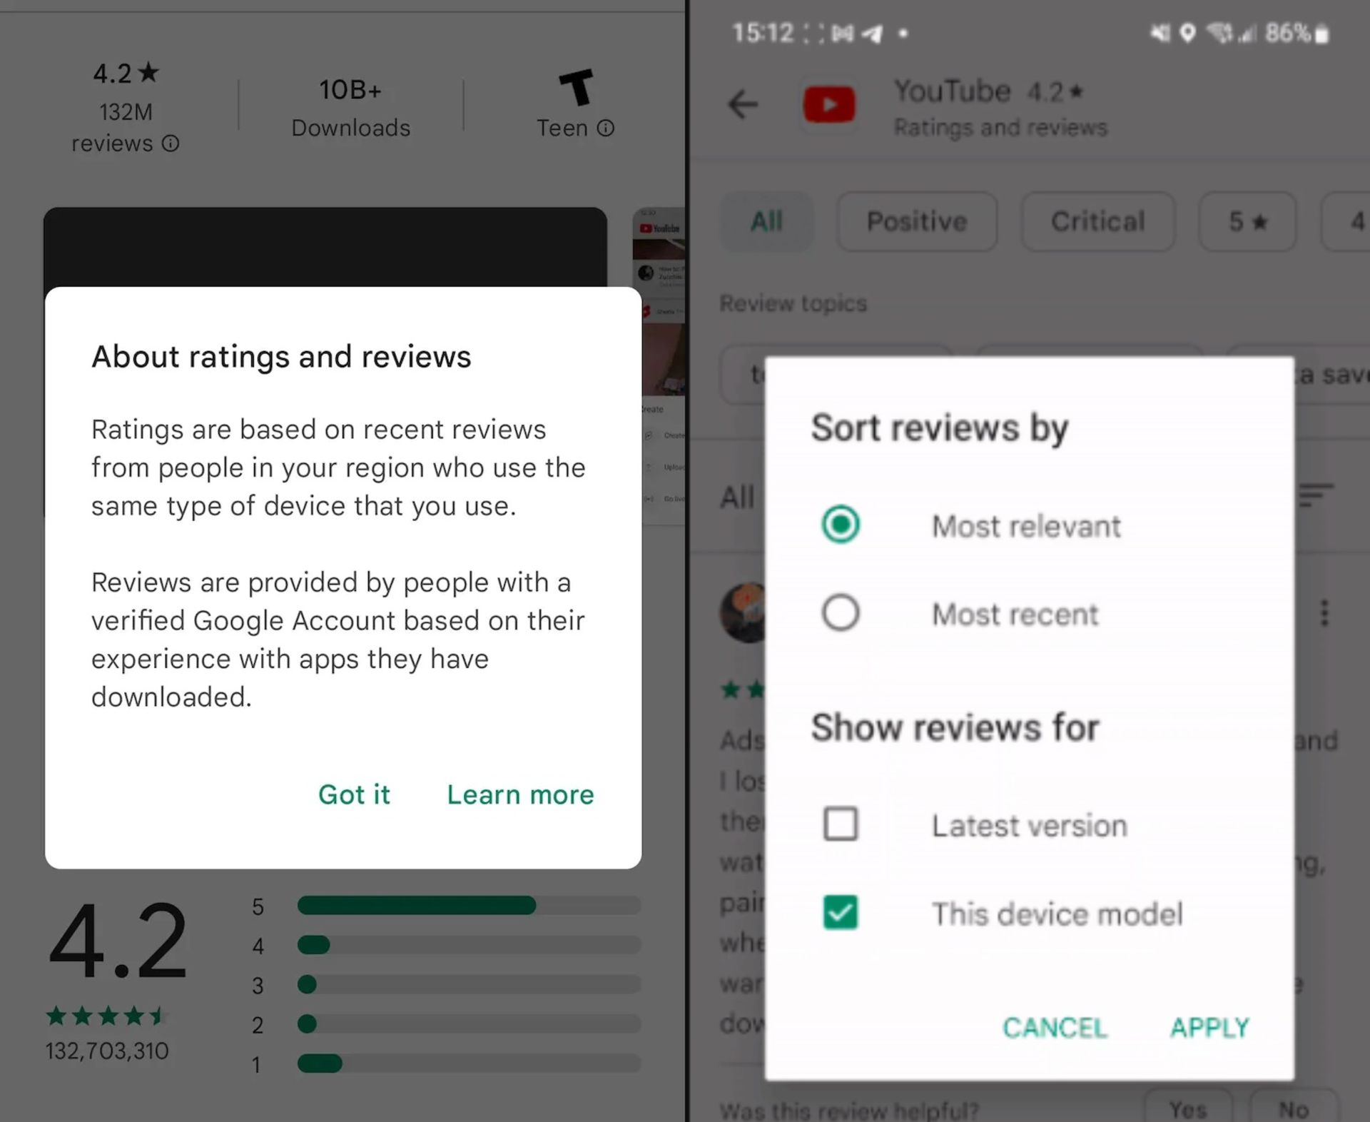Tap No for review helpful
Viewport: 1370px width, 1122px height.
[1293, 1108]
